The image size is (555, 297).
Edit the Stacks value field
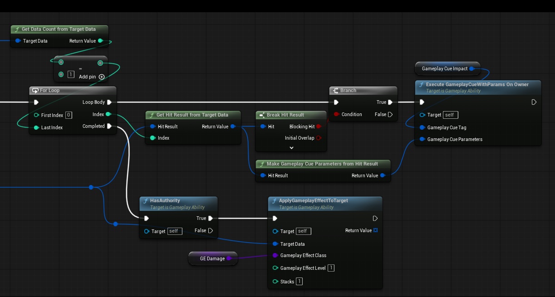pyautogui.click(x=299, y=282)
